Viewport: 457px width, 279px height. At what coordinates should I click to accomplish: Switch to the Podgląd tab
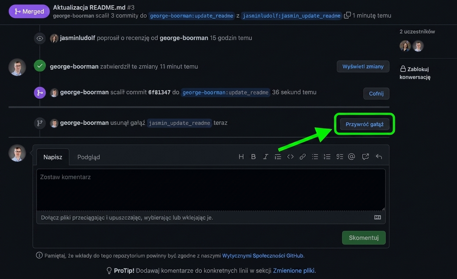[89, 157]
